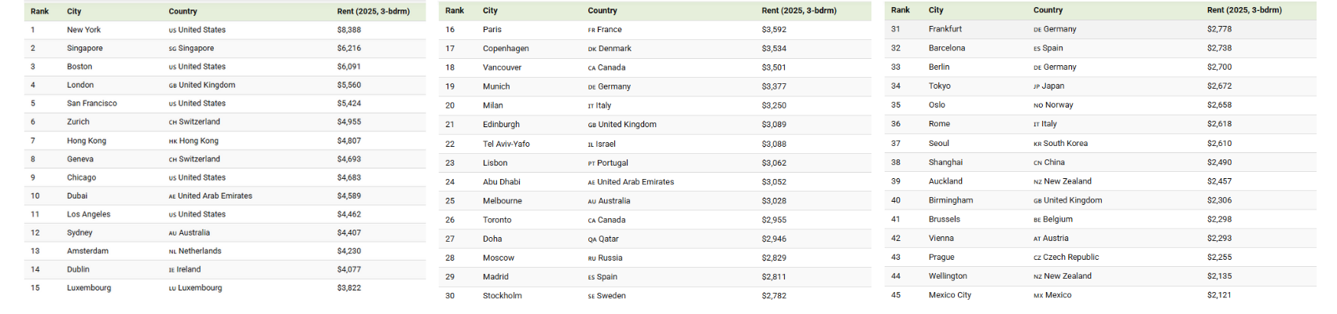Viewport: 1337px width, 314px height.
Task: Click the Luxembourg city name at rank 15
Action: pos(89,288)
